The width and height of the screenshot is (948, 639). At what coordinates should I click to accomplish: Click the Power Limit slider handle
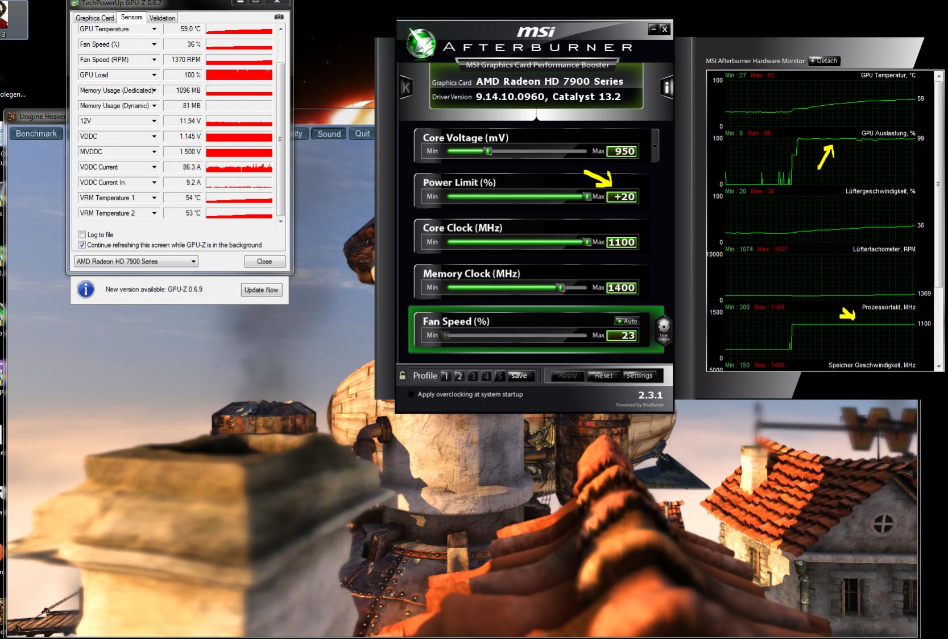(x=587, y=196)
